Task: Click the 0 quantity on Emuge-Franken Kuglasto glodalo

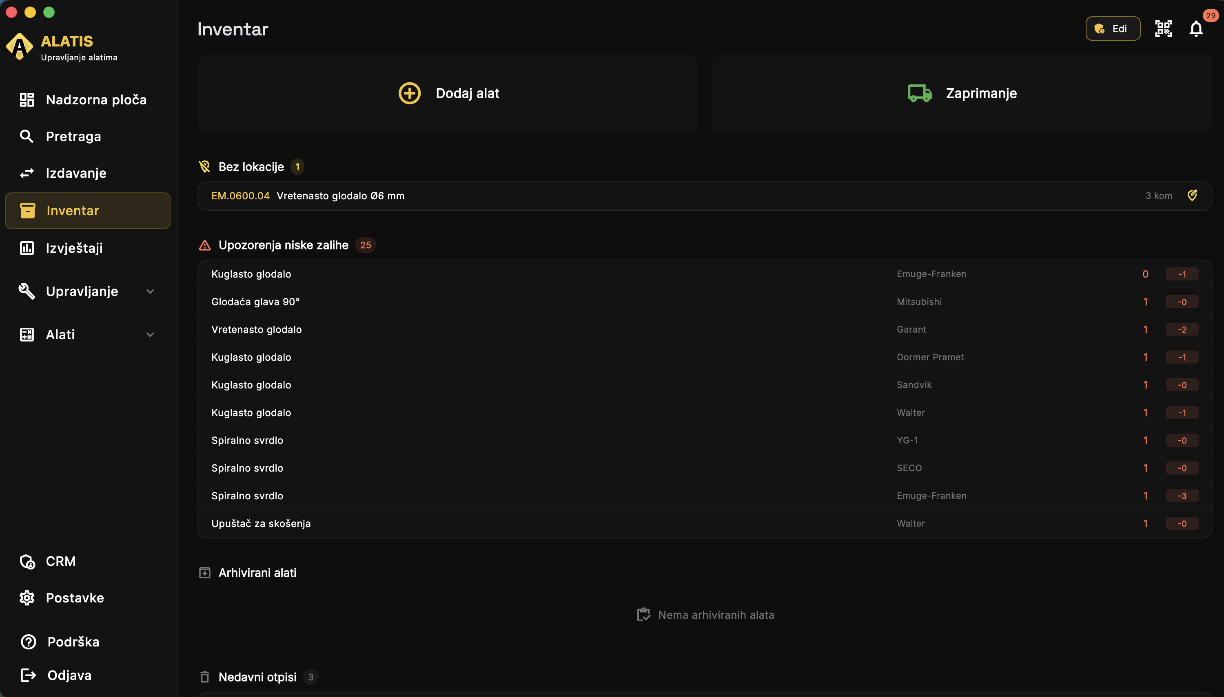Action: (1145, 274)
